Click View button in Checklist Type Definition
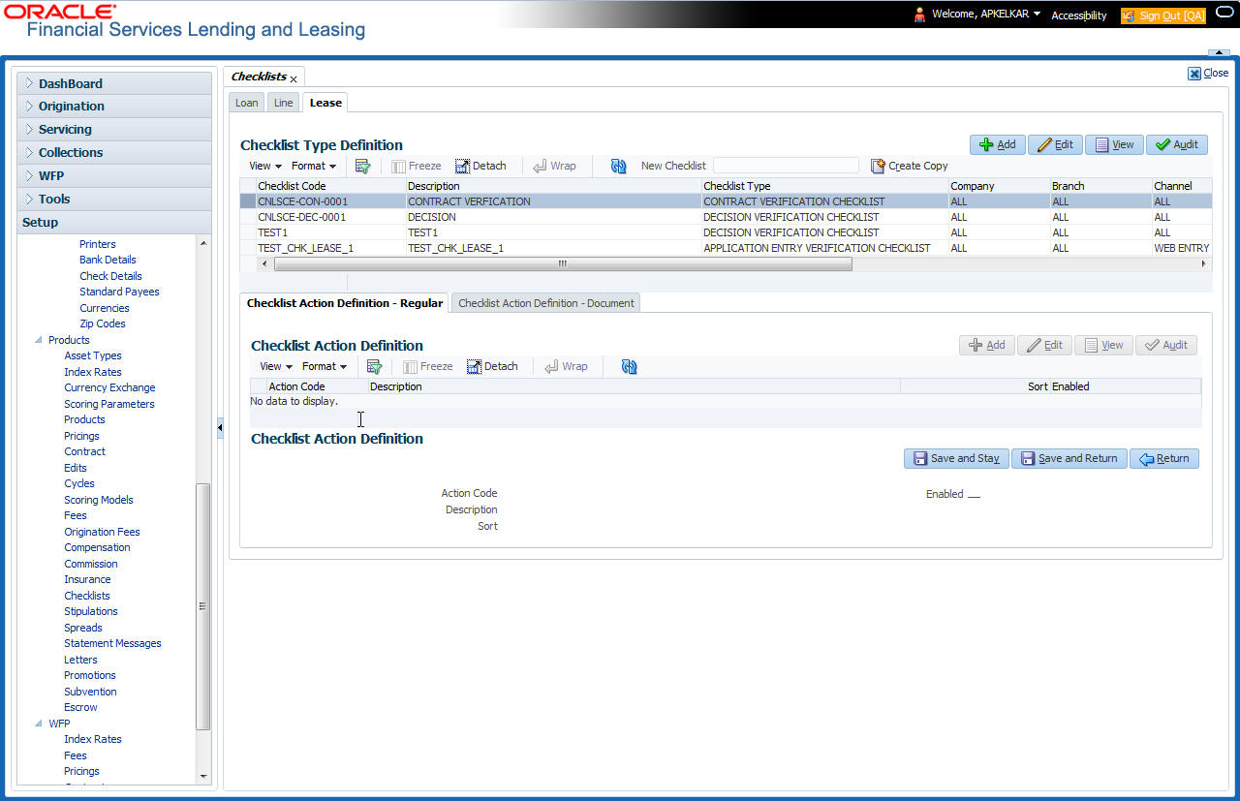 tap(1114, 144)
